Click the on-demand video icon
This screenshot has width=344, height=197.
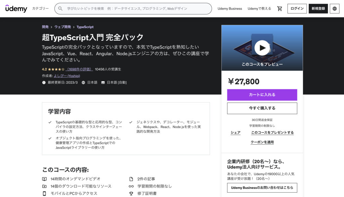click(44, 179)
